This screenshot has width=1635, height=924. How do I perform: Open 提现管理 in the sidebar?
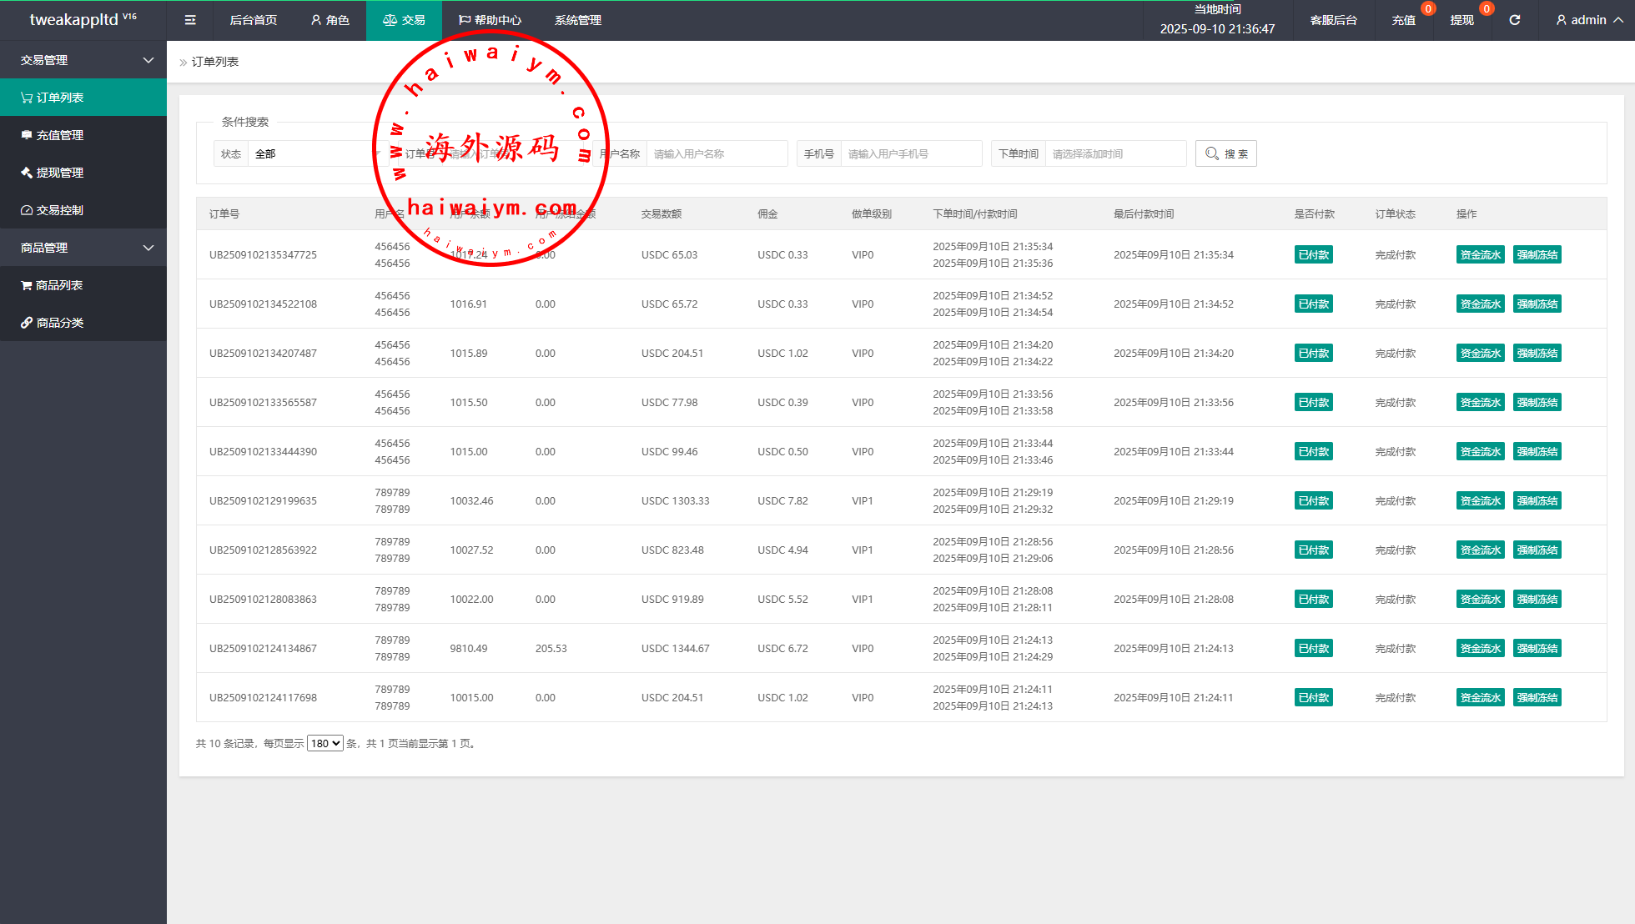[x=60, y=173]
